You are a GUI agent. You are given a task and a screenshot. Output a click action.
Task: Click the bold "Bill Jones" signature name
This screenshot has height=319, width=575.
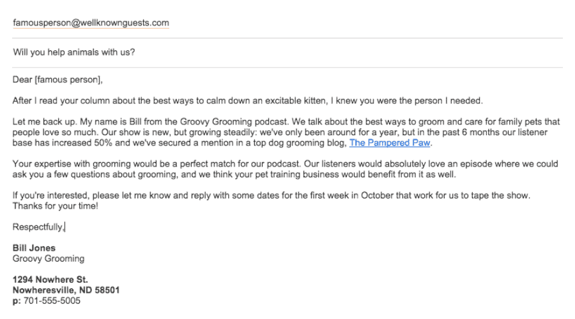coord(34,248)
